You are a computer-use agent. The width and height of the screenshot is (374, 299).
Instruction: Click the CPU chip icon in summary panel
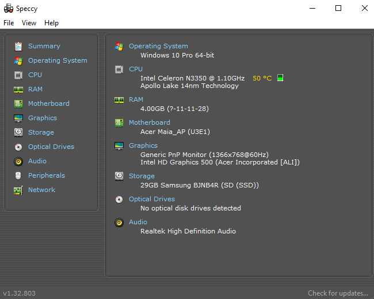(119, 70)
